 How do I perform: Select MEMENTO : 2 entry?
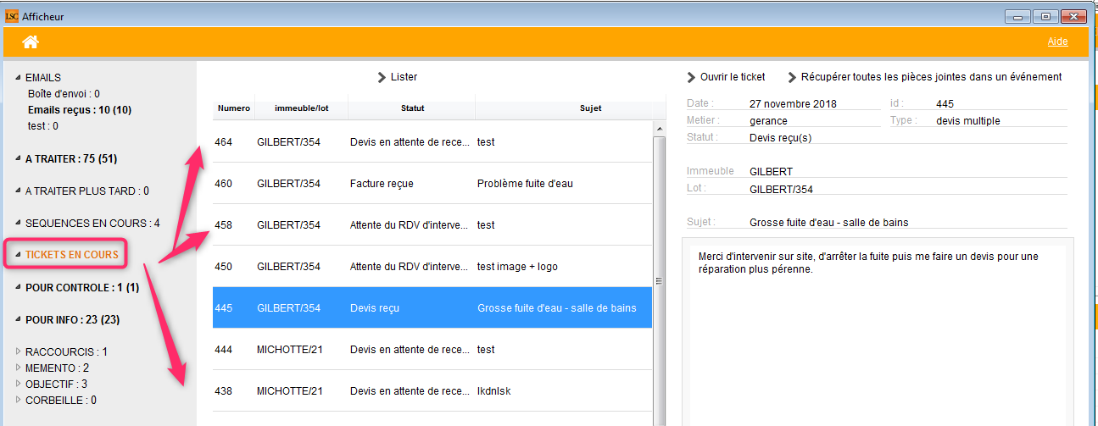tap(57, 368)
